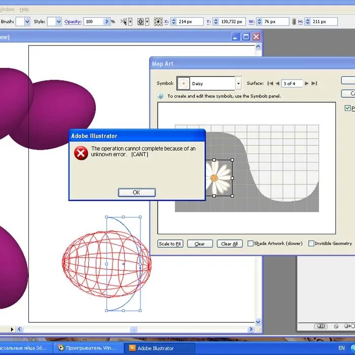Go to first surface in Map Art
The width and height of the screenshot is (355, 355).
270,83
